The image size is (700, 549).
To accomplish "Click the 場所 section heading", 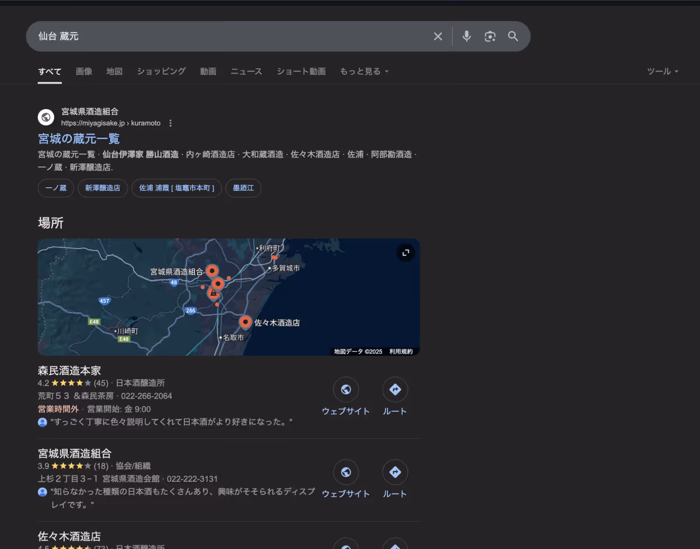I will (x=51, y=223).
